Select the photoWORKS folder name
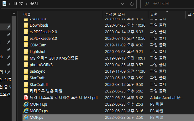 coord(41,65)
